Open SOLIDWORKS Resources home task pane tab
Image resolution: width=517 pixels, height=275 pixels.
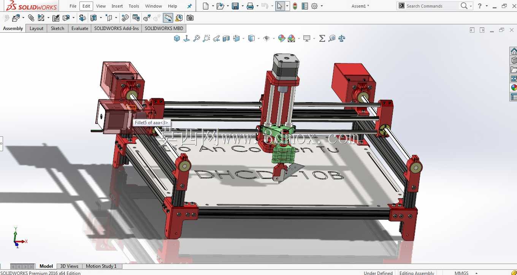514,51
